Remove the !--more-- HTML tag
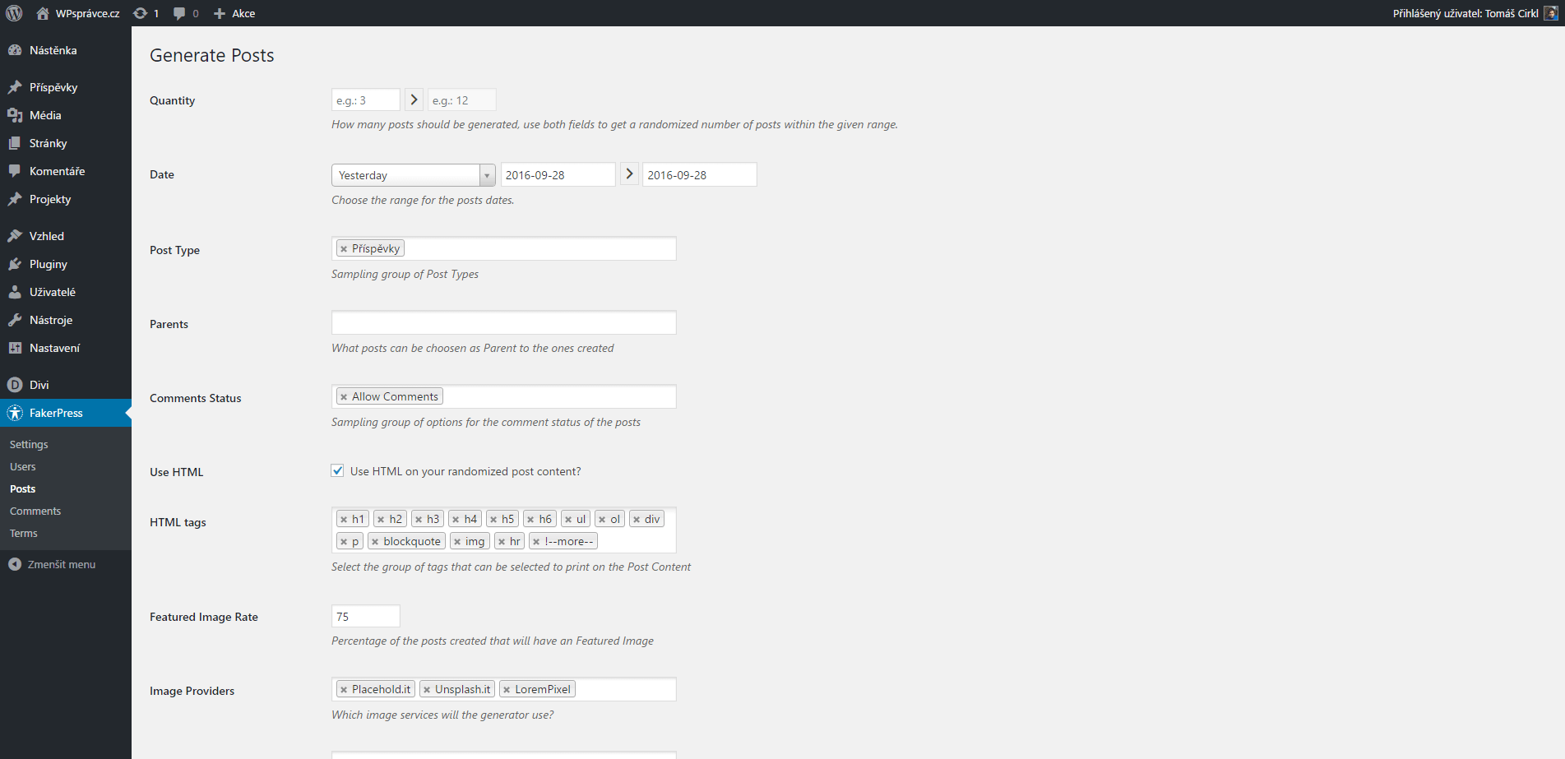 point(536,542)
